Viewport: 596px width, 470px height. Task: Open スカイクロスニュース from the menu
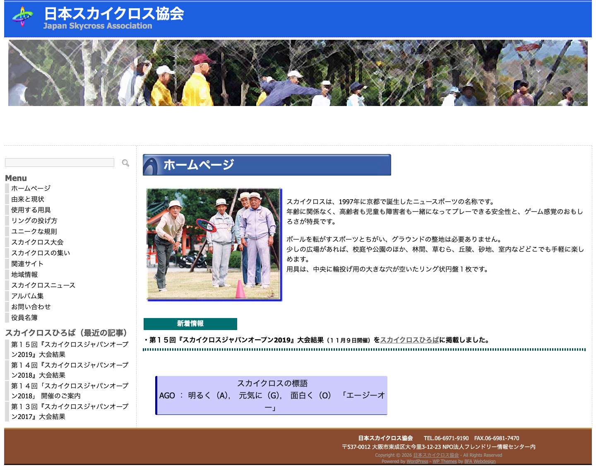point(43,285)
